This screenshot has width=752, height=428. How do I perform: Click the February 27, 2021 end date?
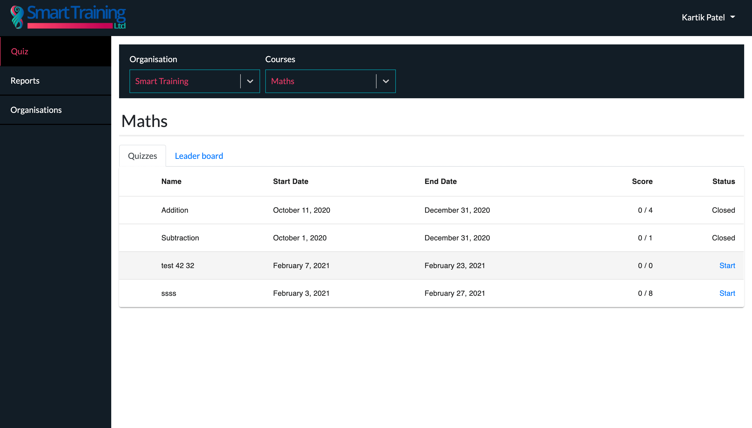click(x=455, y=293)
